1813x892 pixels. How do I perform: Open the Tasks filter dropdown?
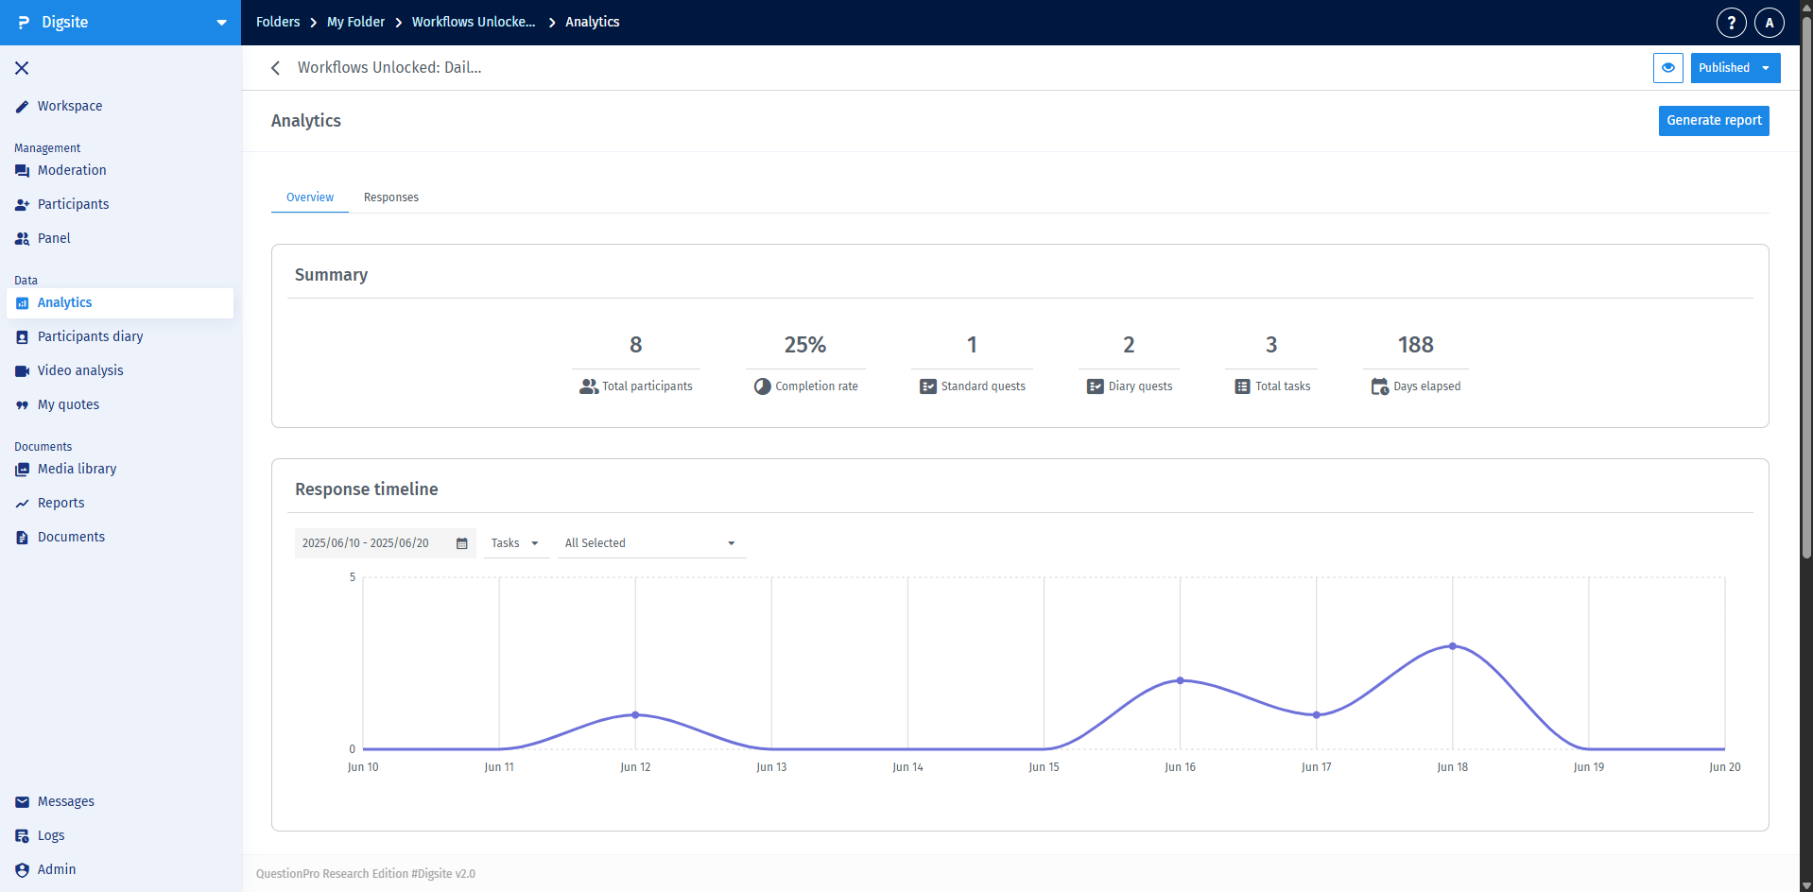[x=515, y=543]
